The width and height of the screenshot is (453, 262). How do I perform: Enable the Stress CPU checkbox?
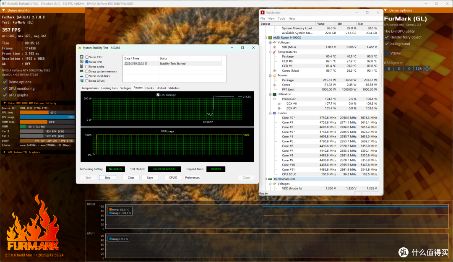tap(87, 57)
